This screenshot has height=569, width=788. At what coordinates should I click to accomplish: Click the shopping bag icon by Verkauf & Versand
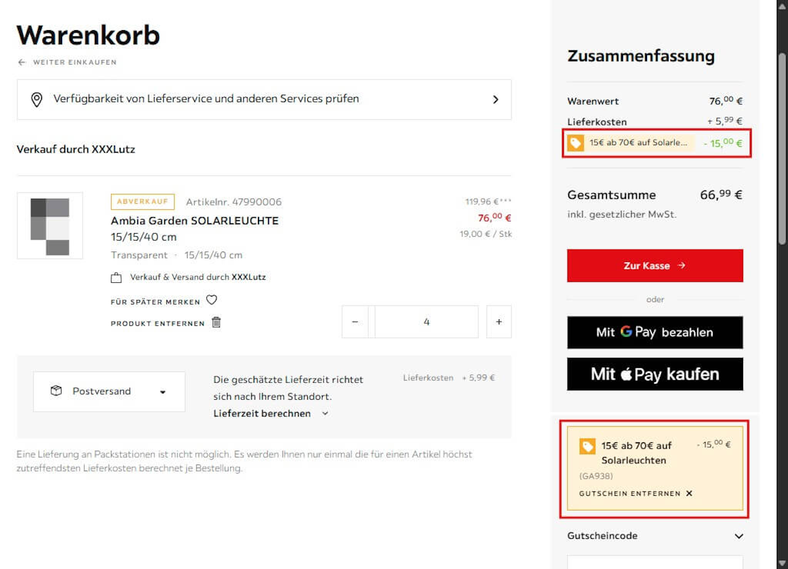tap(116, 277)
